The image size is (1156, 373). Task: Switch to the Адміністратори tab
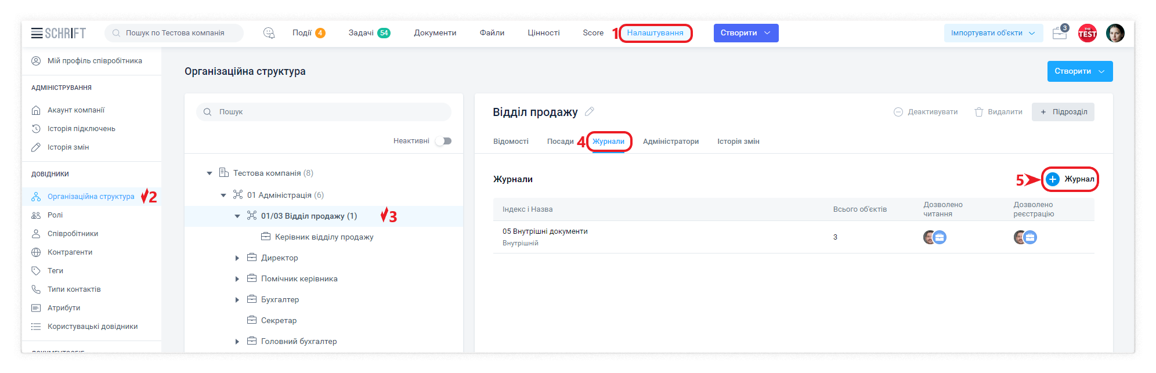point(670,142)
